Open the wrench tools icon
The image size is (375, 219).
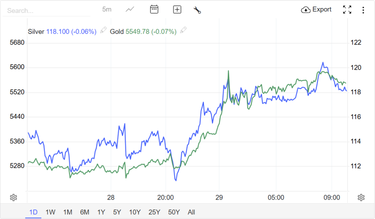tap(197, 10)
